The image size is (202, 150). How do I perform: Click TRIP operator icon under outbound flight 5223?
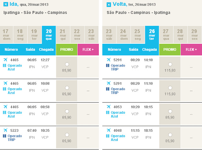[4, 136]
